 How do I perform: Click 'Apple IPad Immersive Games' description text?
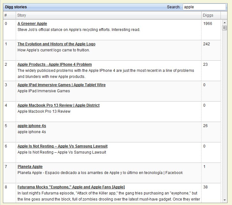[x=44, y=91]
